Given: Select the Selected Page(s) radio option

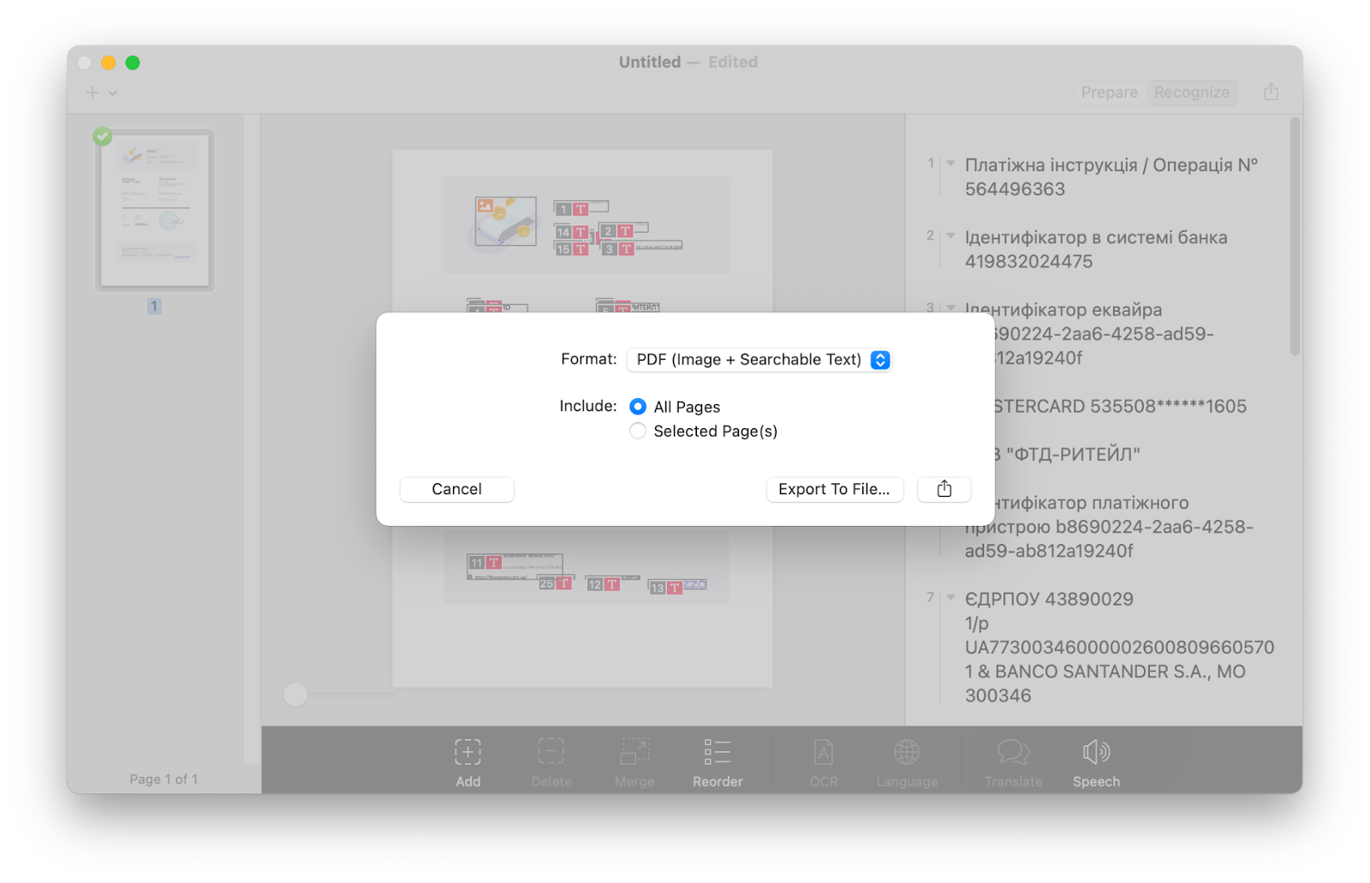Looking at the screenshot, I should pos(638,432).
